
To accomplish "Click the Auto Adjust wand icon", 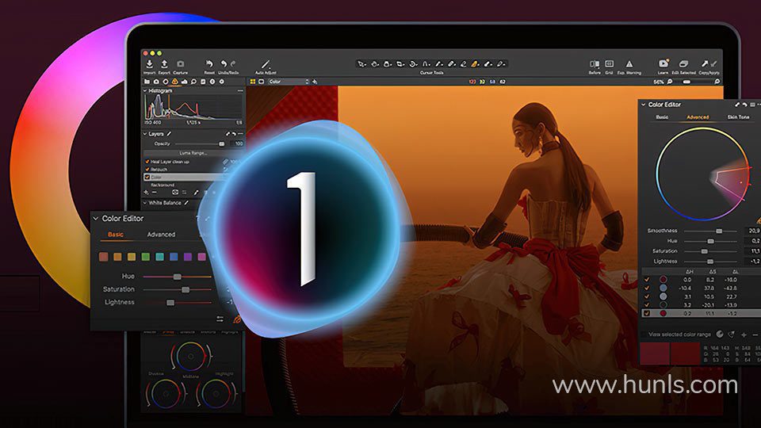I will tap(266, 63).
